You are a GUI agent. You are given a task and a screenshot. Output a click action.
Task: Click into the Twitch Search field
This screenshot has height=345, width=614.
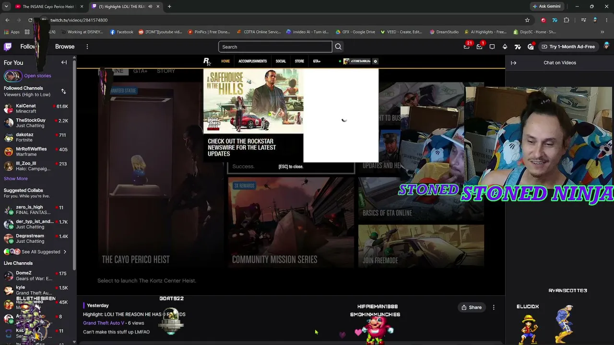pos(275,46)
